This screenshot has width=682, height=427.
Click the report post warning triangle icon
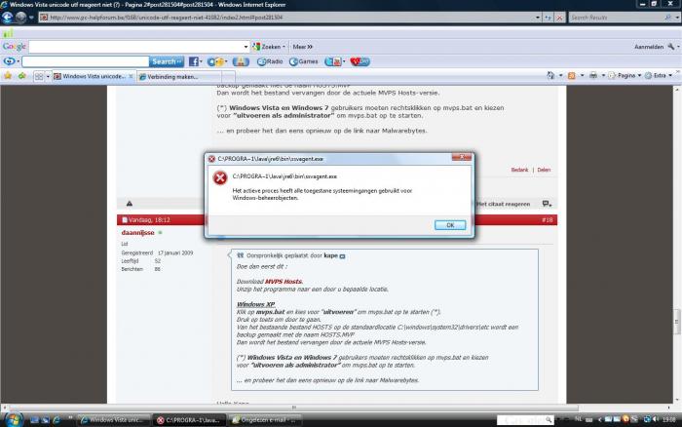click(x=130, y=204)
